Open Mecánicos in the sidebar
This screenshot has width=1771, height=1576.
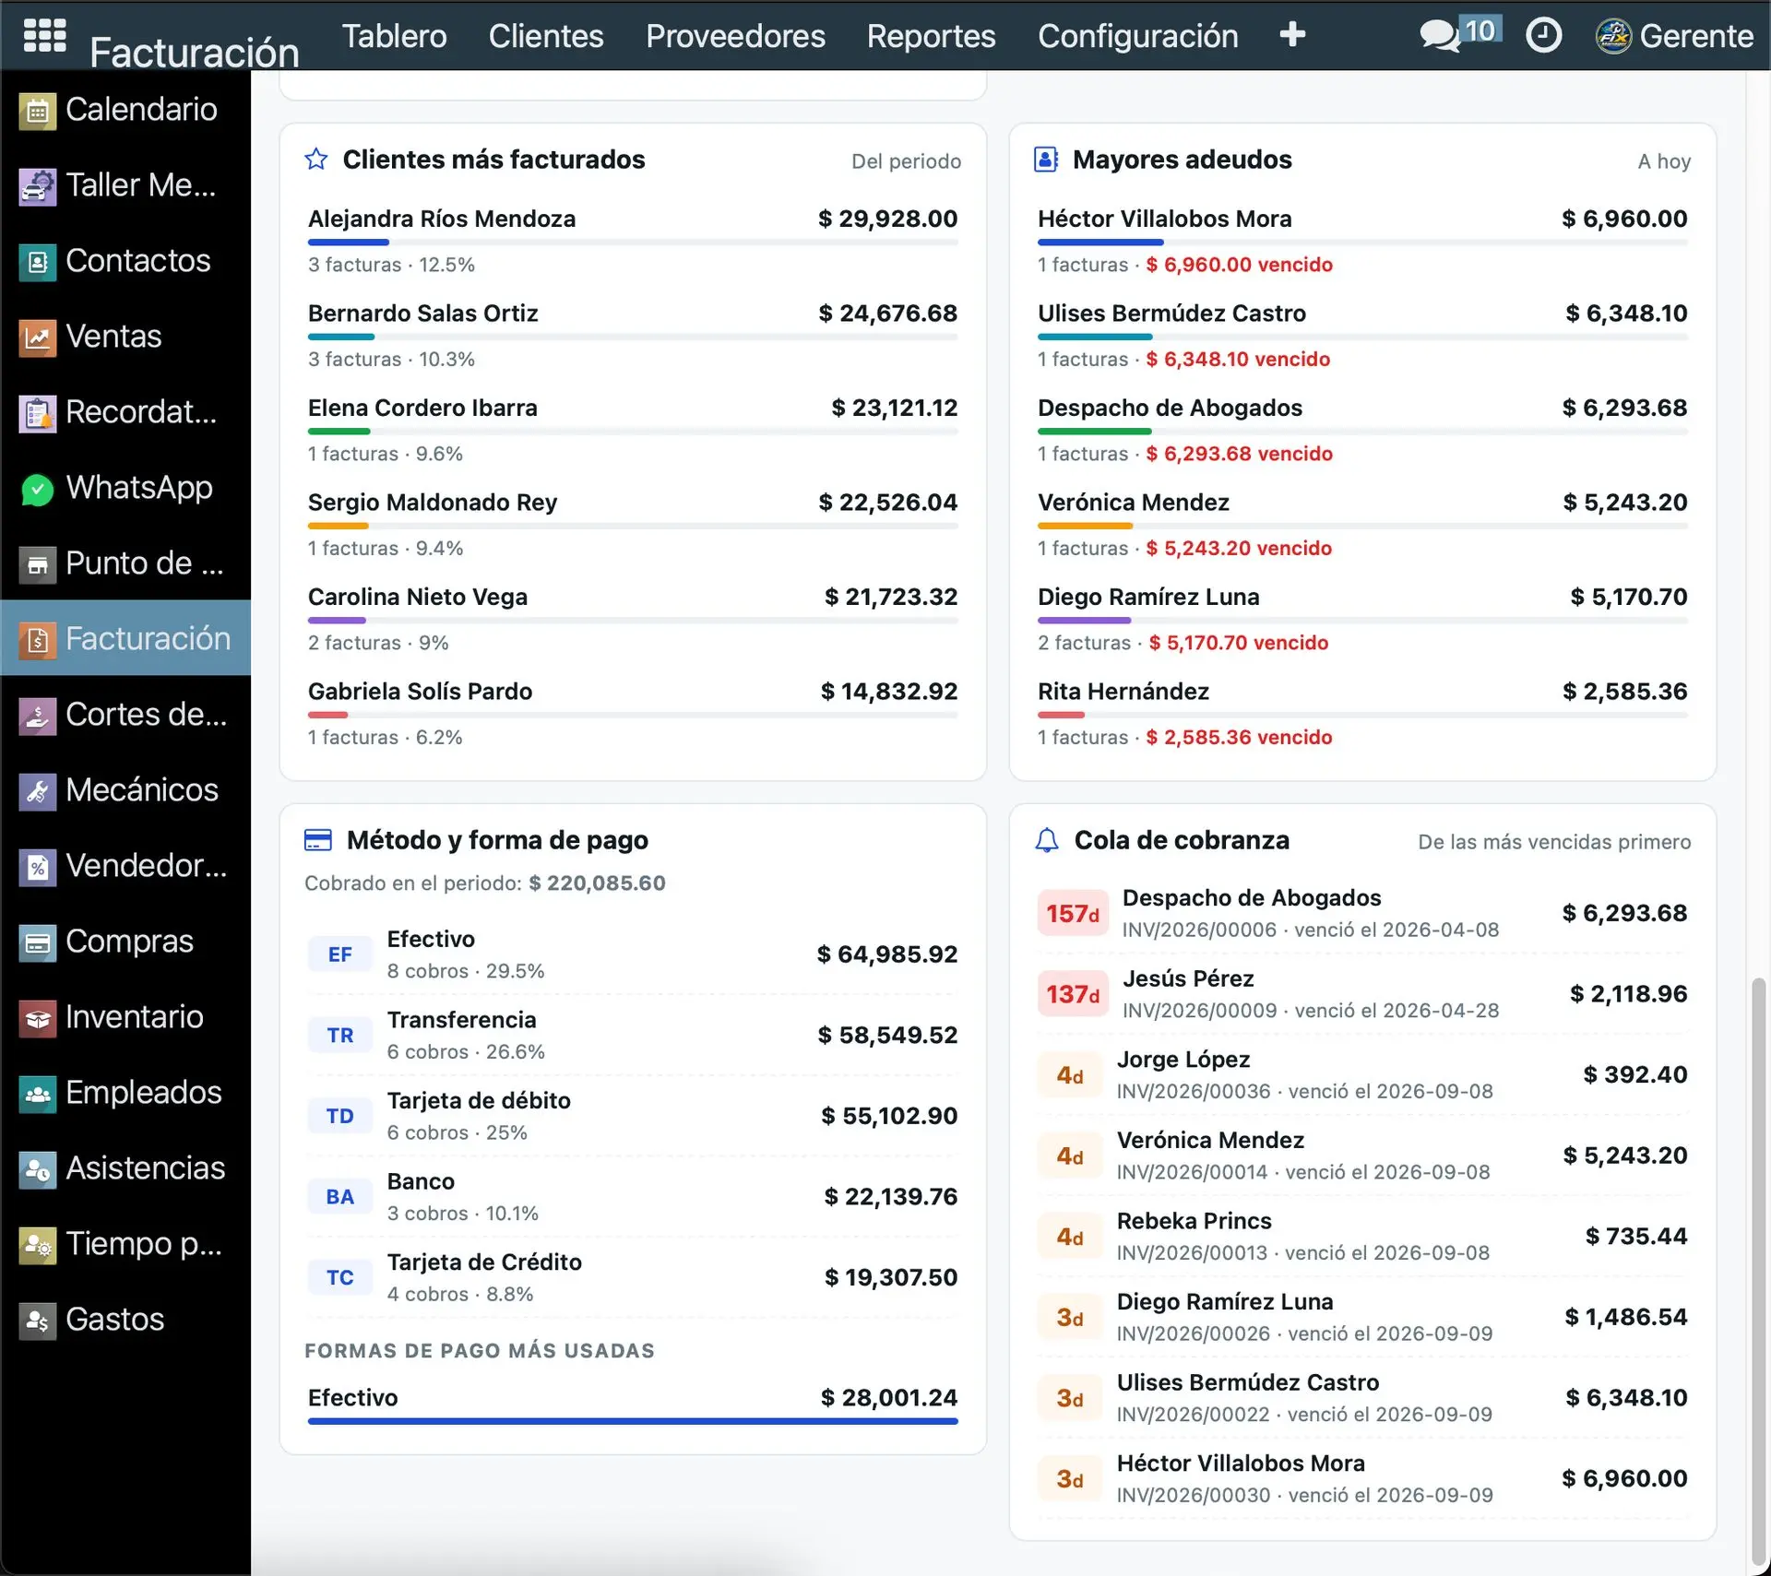(x=125, y=790)
